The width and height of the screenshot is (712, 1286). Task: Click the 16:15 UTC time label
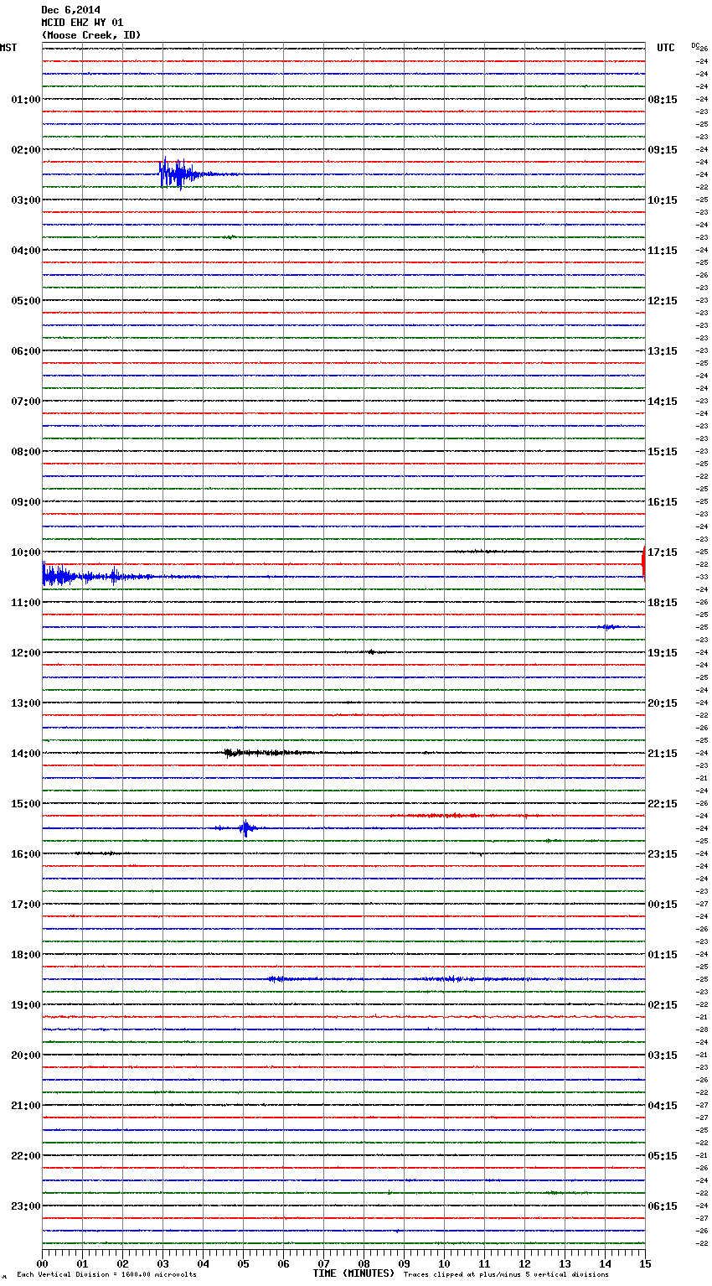663,502
